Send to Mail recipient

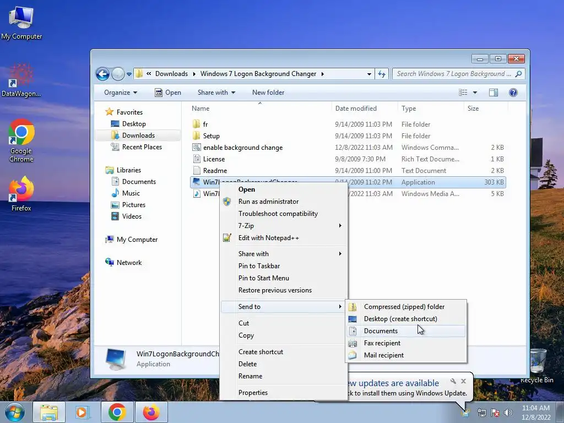[x=406, y=355]
